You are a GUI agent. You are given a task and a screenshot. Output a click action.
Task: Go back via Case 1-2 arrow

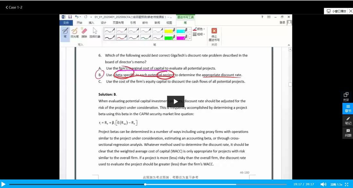click(x=14, y=7)
